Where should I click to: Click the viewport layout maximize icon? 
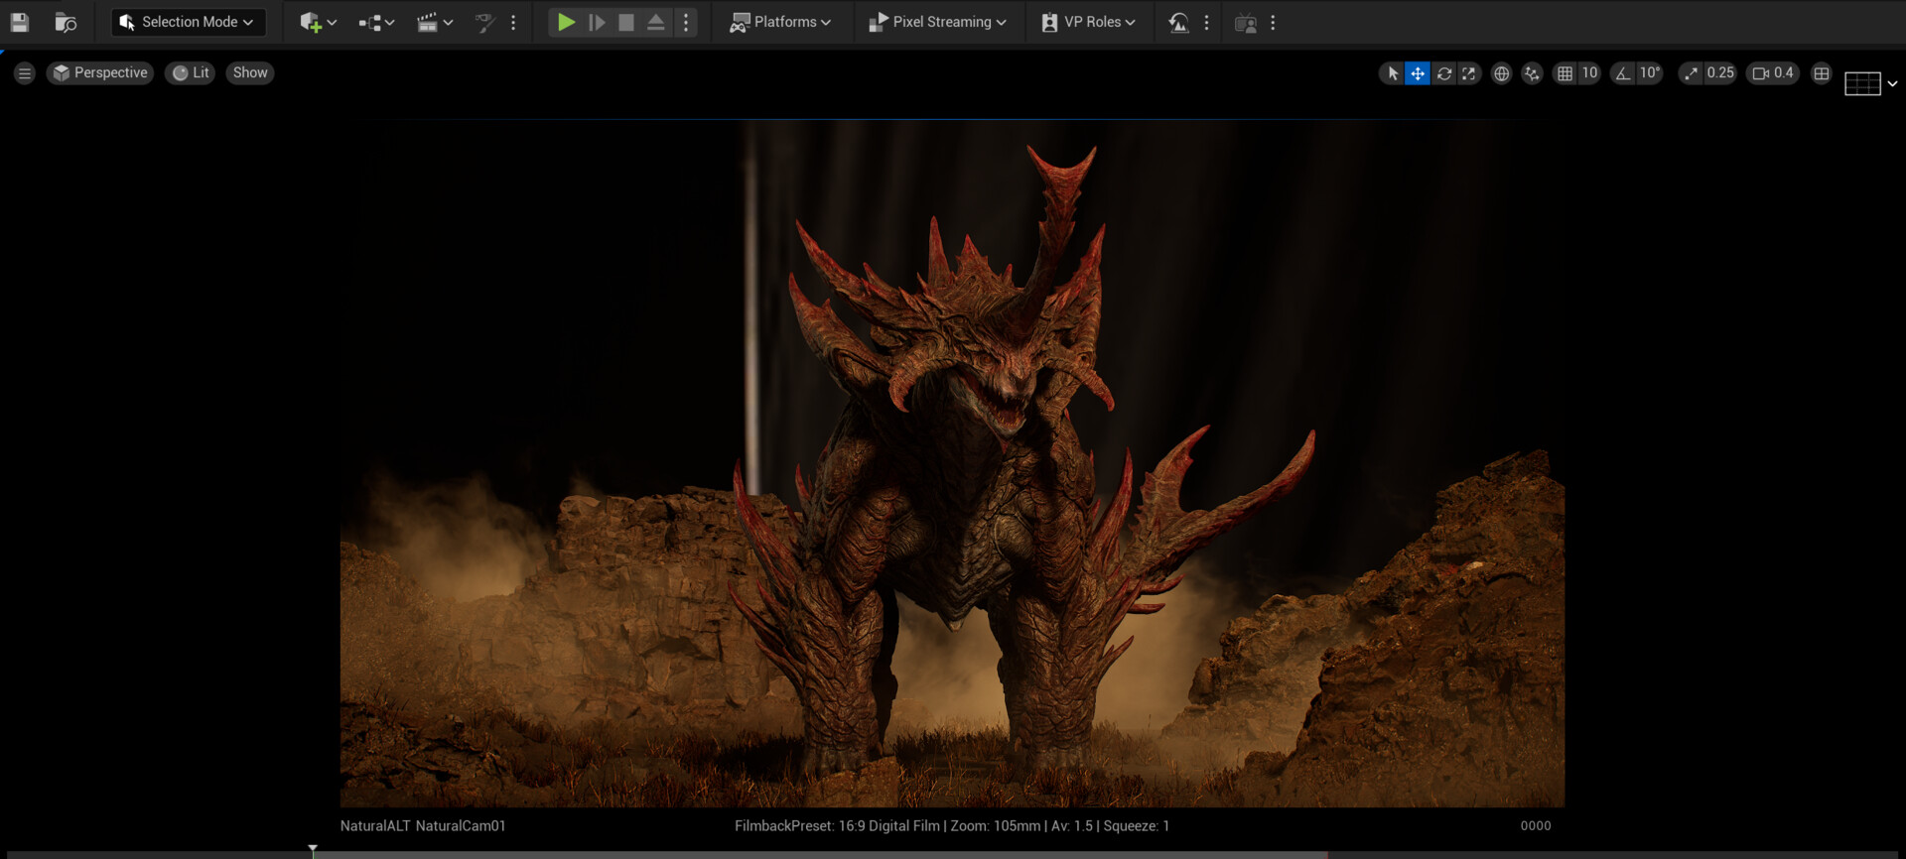(1822, 73)
